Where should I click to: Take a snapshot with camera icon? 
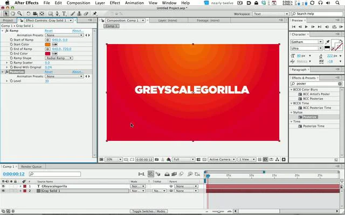(157, 160)
